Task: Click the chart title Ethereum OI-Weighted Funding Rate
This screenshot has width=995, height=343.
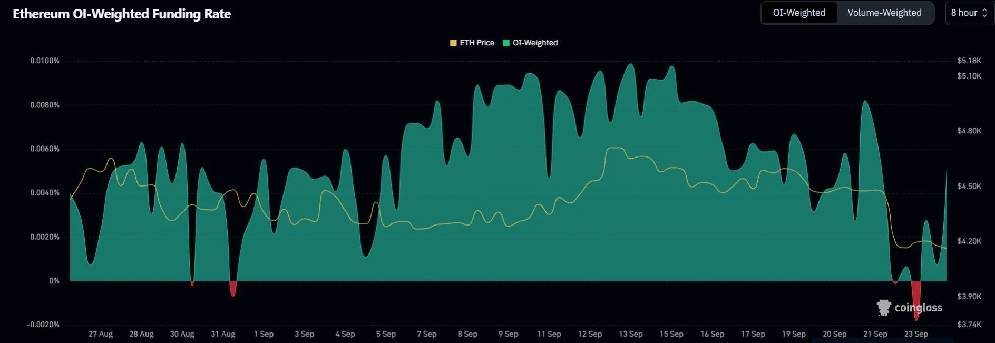Action: pos(122,14)
